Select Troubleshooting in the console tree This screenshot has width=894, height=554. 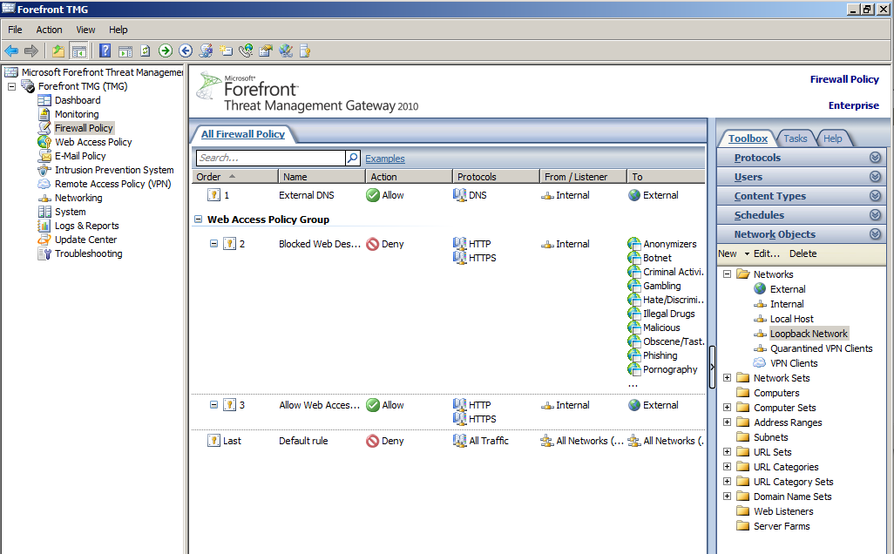[x=88, y=253]
